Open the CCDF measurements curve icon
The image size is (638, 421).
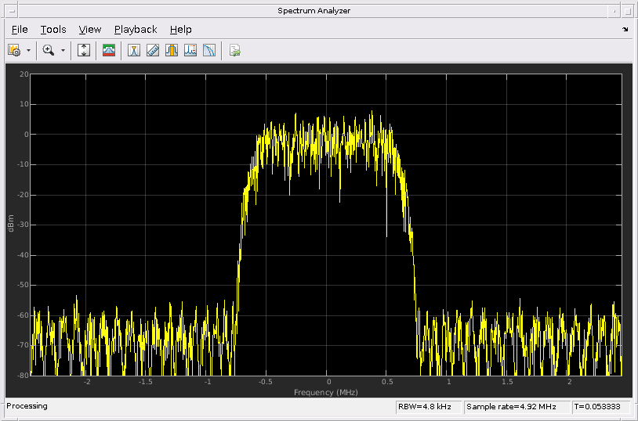pyautogui.click(x=209, y=51)
